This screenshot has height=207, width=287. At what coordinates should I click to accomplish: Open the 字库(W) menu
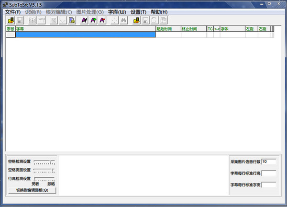tap(117, 12)
